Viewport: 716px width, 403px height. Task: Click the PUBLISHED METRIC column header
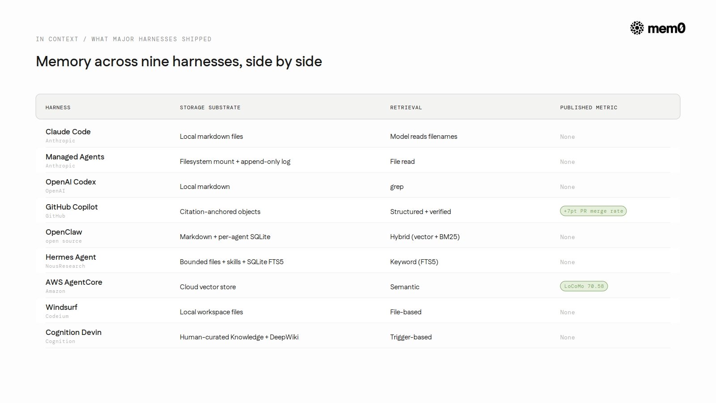pyautogui.click(x=588, y=107)
